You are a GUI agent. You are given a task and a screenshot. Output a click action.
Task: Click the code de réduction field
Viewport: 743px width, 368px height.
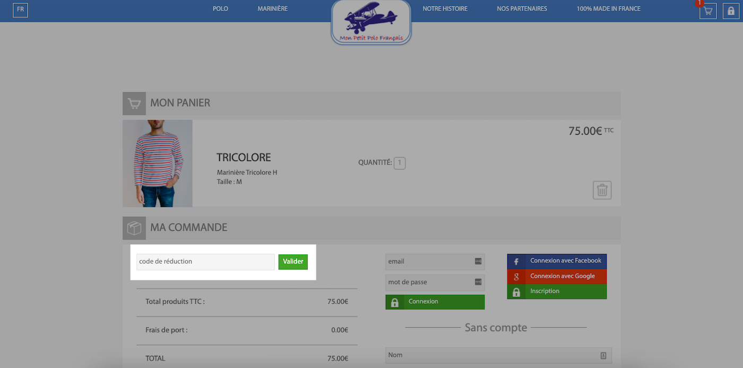point(205,262)
